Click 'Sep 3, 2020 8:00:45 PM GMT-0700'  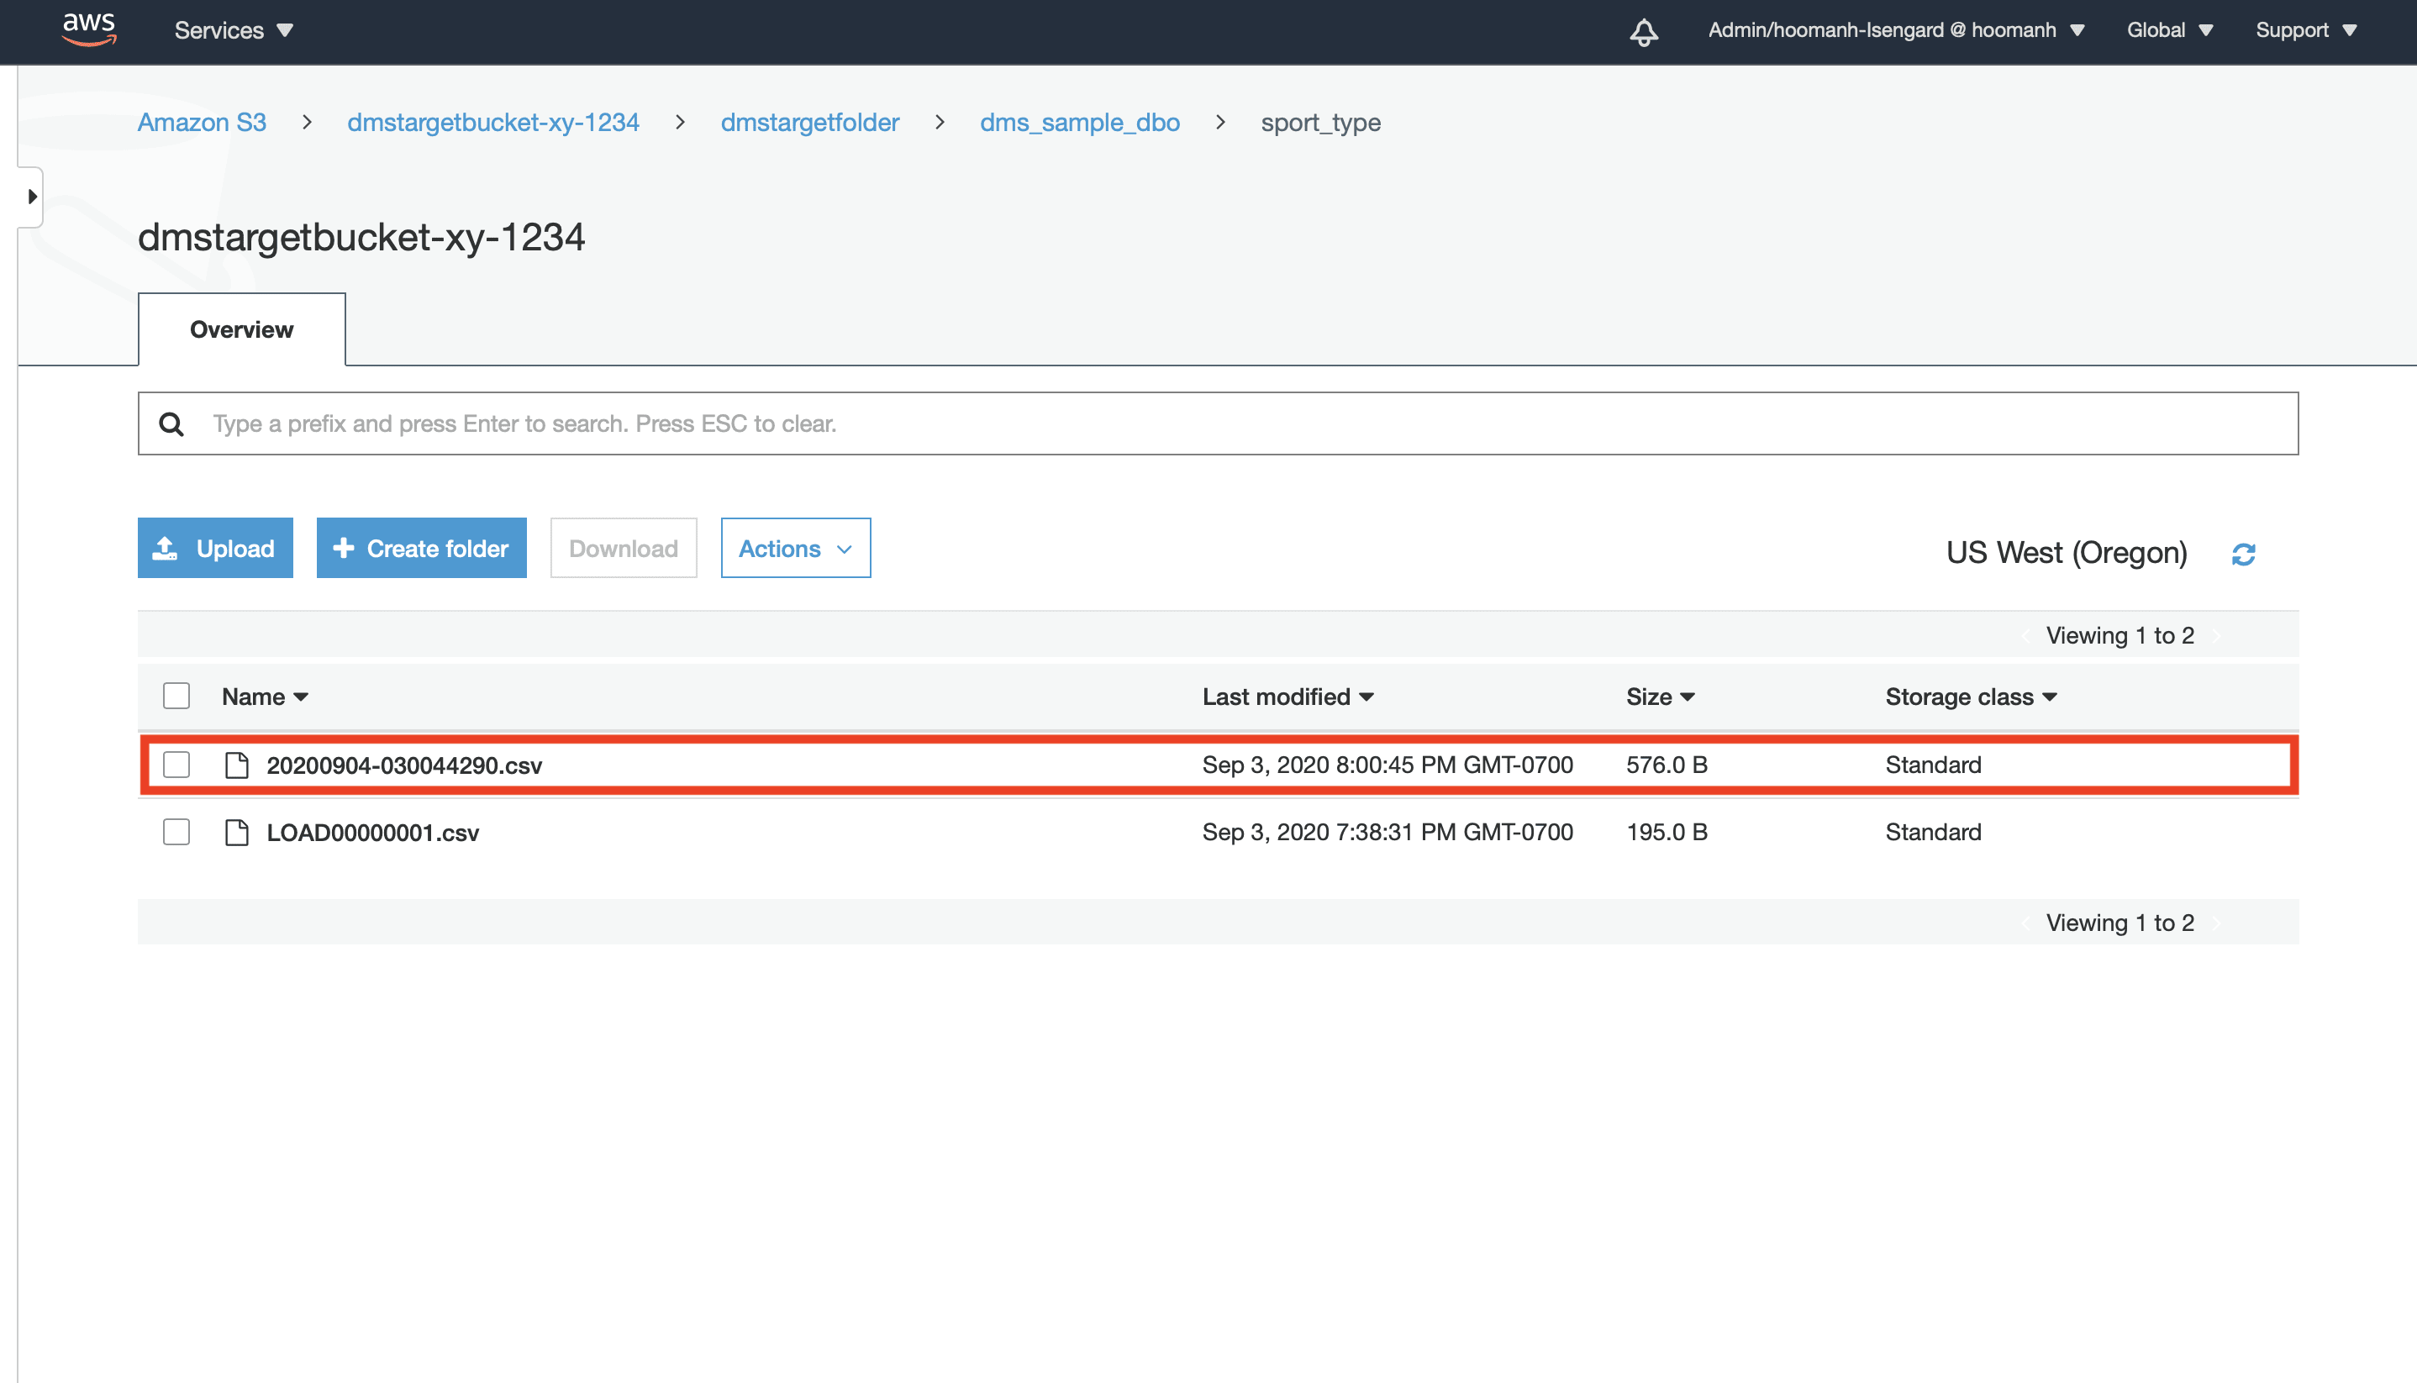click(x=1388, y=765)
